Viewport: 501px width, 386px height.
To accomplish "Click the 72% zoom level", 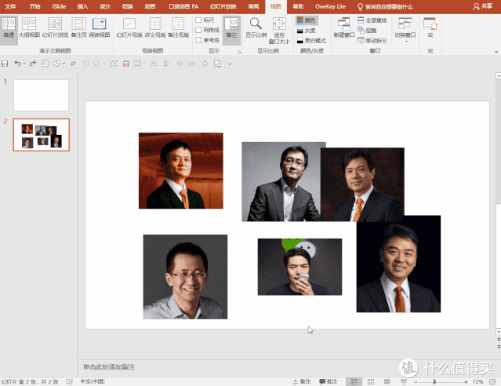I will coord(477,382).
